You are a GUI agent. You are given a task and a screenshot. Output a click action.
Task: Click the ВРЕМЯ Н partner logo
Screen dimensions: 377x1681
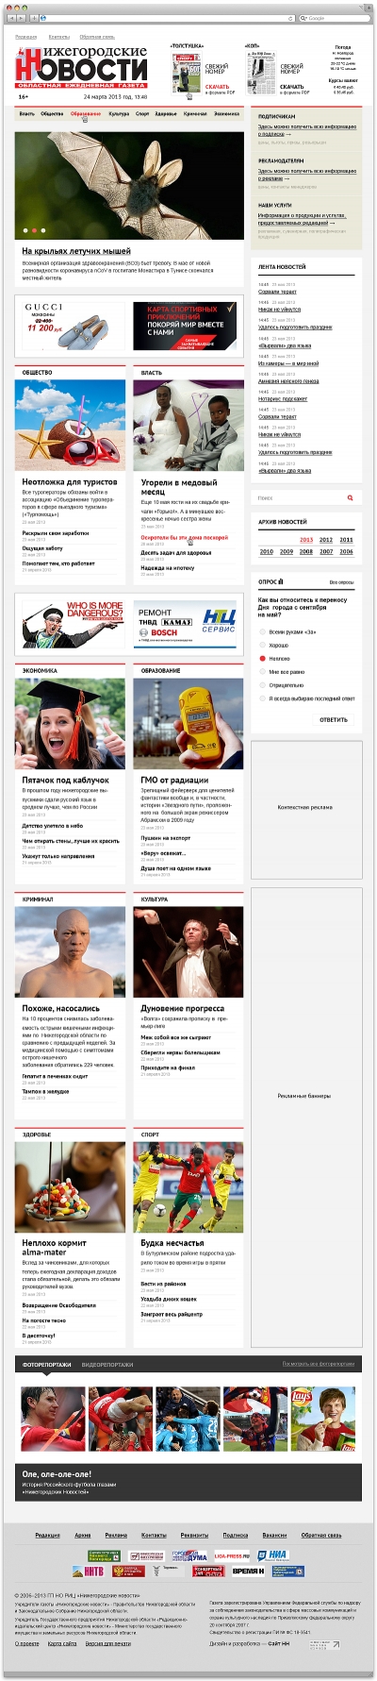(248, 1571)
